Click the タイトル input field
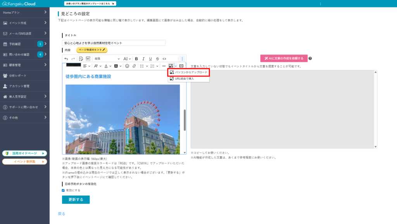Screen dimensions: 397x224 [114, 43]
